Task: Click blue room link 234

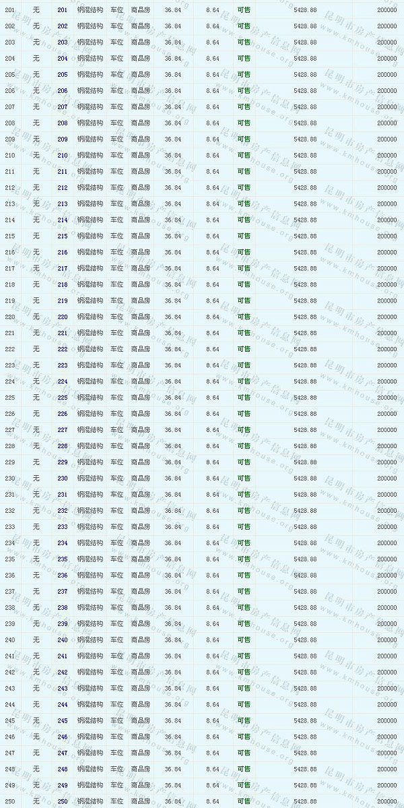Action: tap(63, 543)
